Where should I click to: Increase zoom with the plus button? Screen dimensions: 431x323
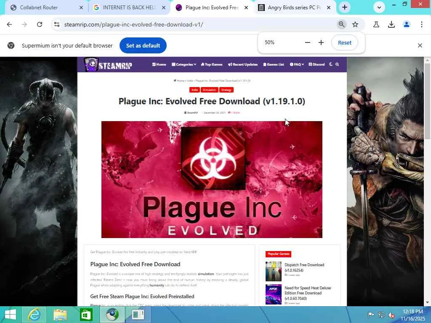(x=321, y=42)
